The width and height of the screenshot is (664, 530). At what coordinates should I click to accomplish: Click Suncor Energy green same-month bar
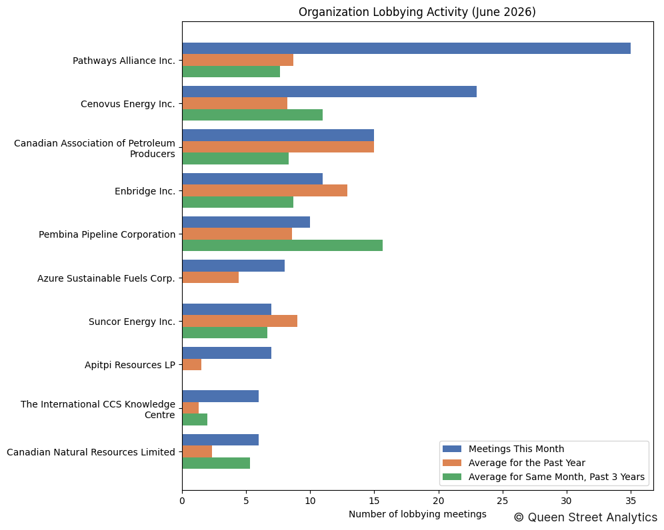(225, 332)
